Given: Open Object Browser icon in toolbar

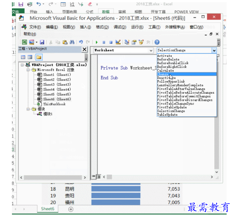Looking at the screenshot, I should click(141, 42).
